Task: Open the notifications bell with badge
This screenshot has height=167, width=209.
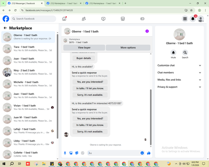Action: coord(193,19)
